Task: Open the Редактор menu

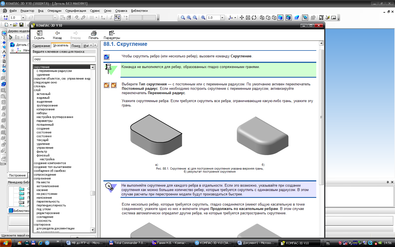Action: 27,11
